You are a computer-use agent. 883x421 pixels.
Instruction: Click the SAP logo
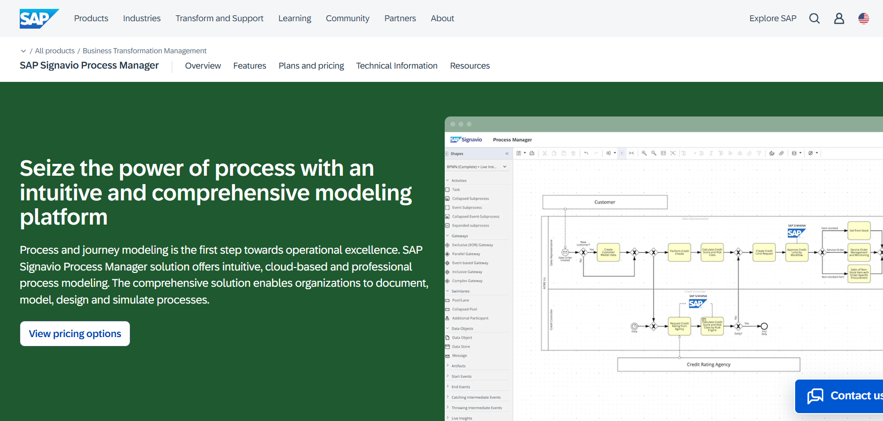[39, 19]
